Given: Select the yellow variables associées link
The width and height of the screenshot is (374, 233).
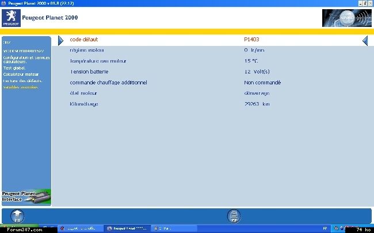Looking at the screenshot, I should 21,87.
